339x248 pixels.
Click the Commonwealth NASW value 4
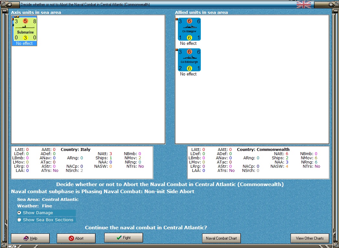click(x=287, y=166)
